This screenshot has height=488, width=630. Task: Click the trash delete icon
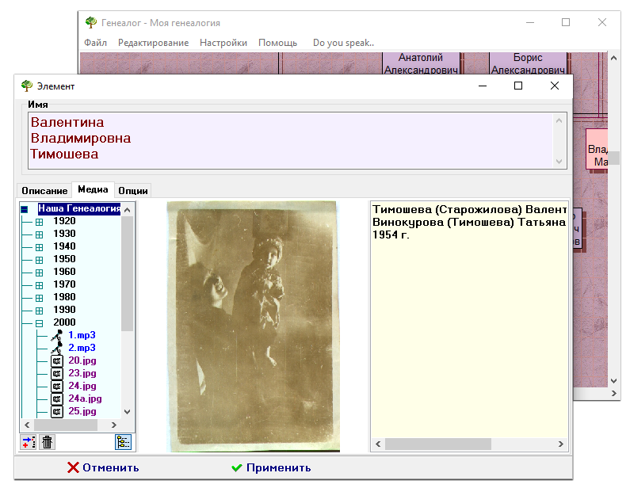pyautogui.click(x=48, y=442)
